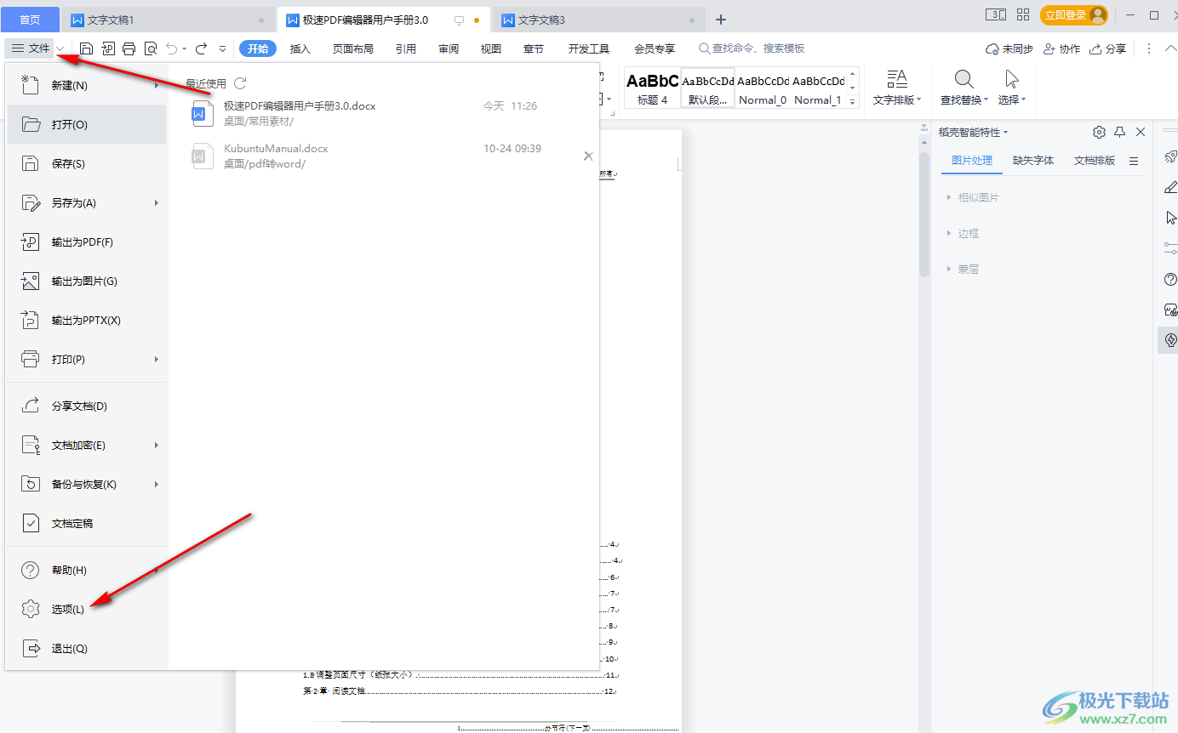Expand the styles gallery dropdown
1178x733 pixels.
point(854,103)
